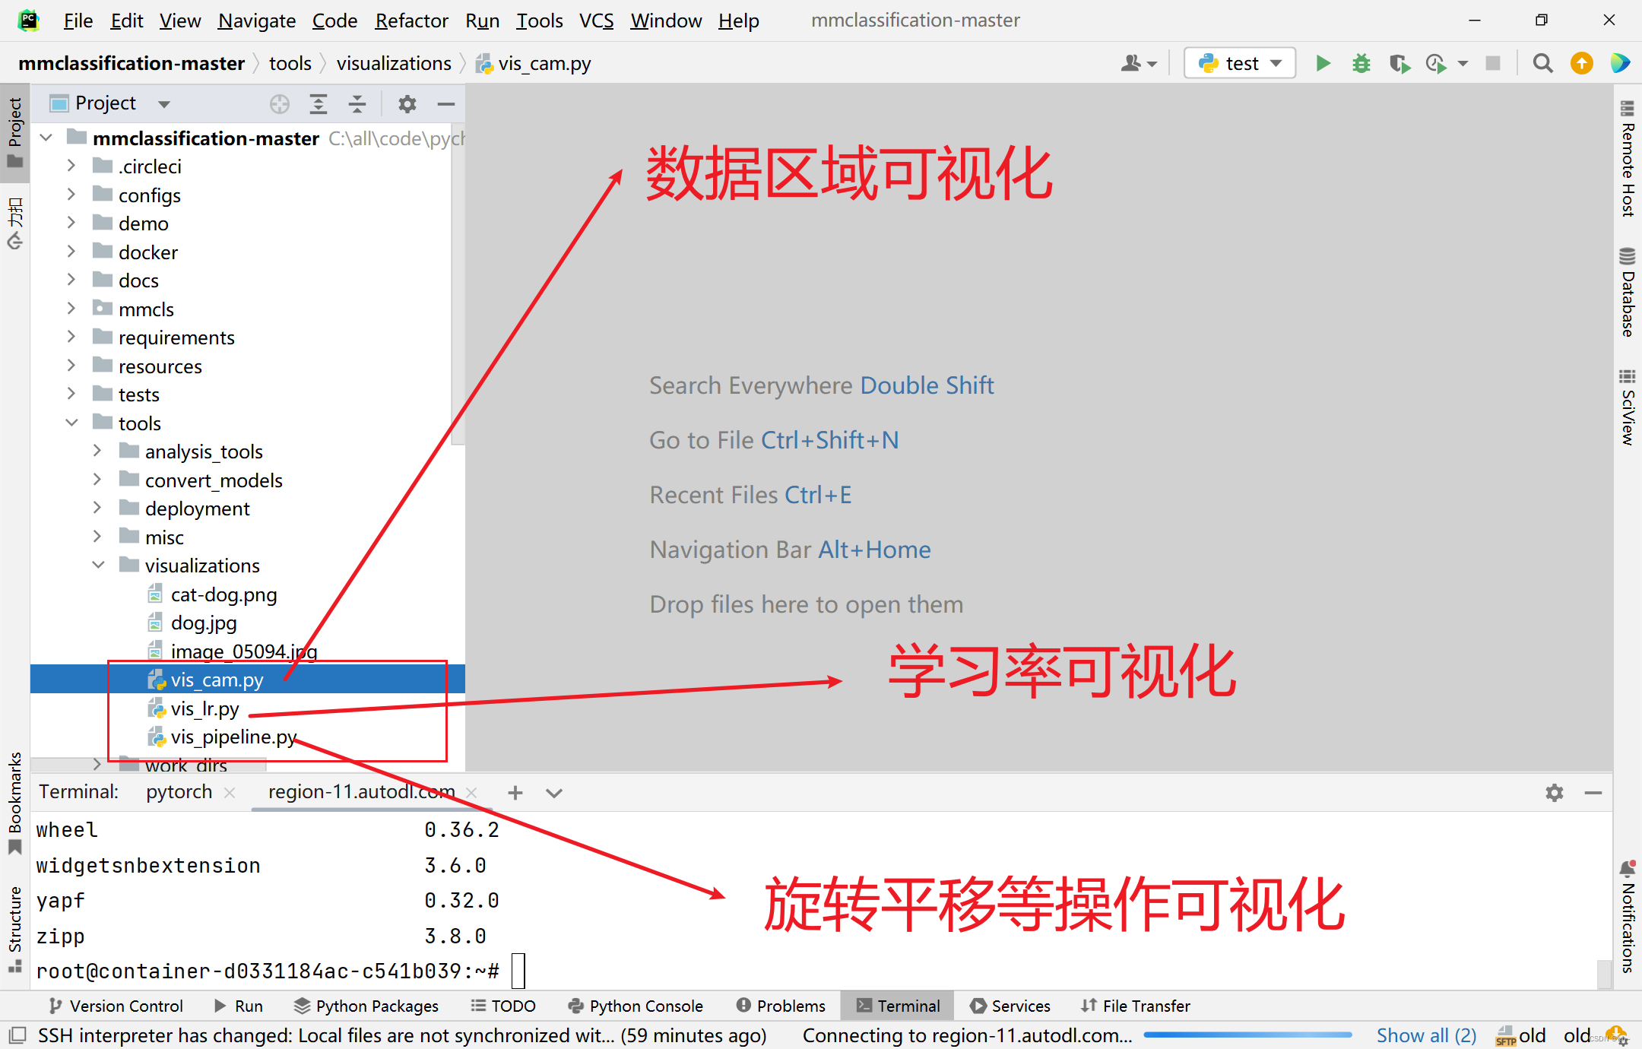
Task: Select dog.jpg in project tree
Action: (x=192, y=623)
